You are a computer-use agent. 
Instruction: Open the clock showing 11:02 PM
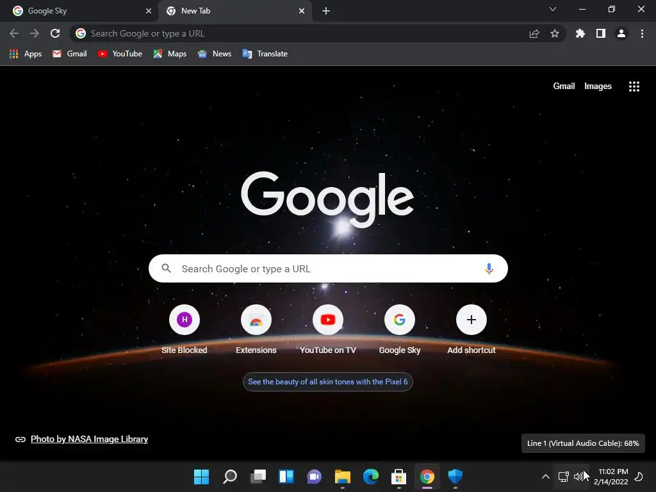pyautogui.click(x=611, y=477)
